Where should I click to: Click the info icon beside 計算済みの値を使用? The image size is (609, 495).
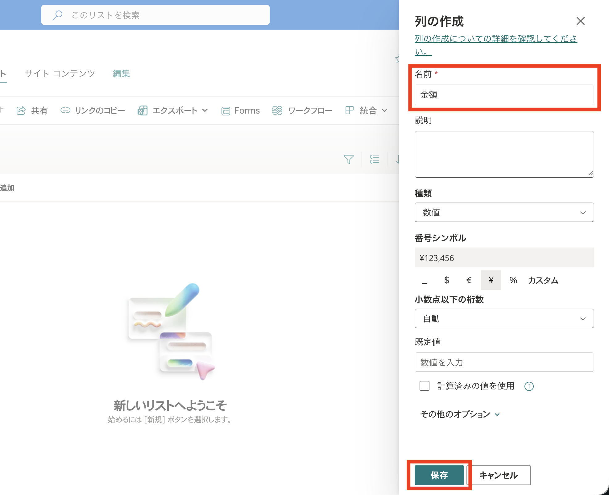[x=529, y=386]
